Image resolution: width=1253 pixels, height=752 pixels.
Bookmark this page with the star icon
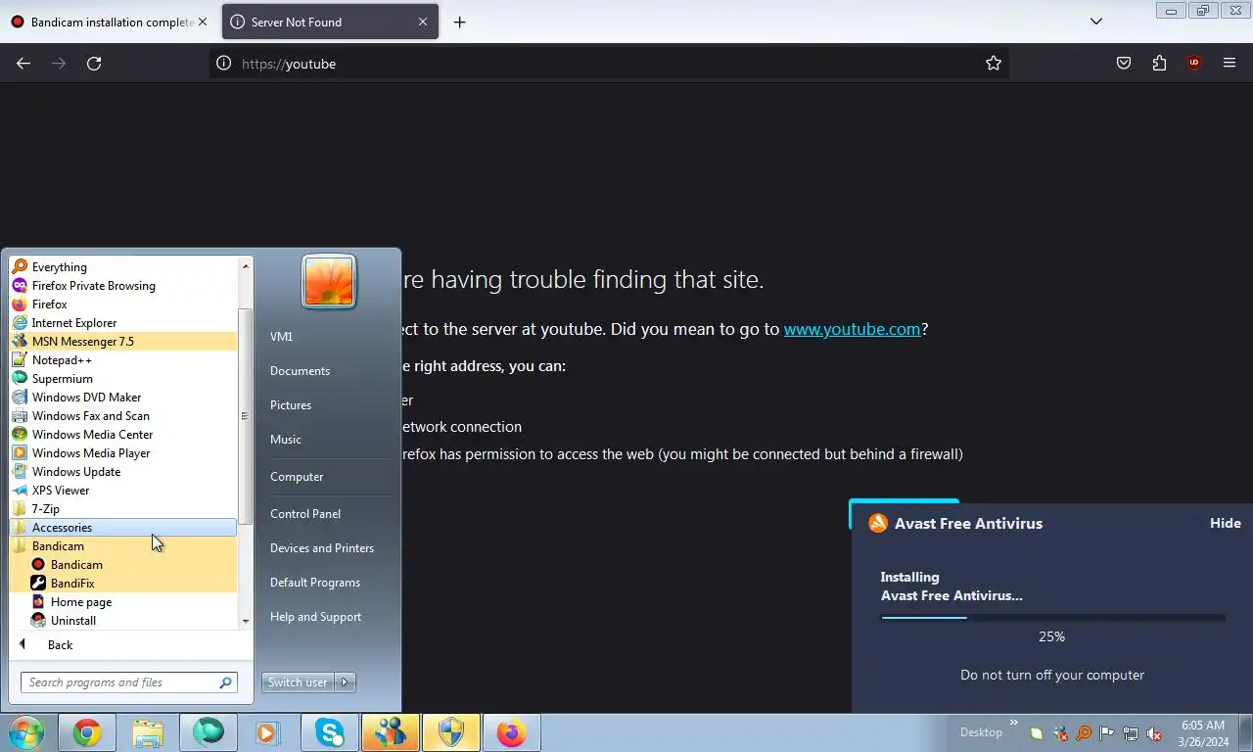tap(994, 64)
